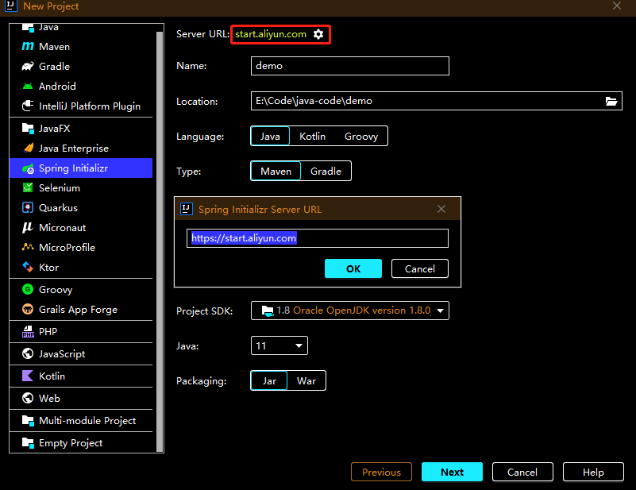Select PHP project type row
The height and width of the screenshot is (490, 636).
[81, 331]
